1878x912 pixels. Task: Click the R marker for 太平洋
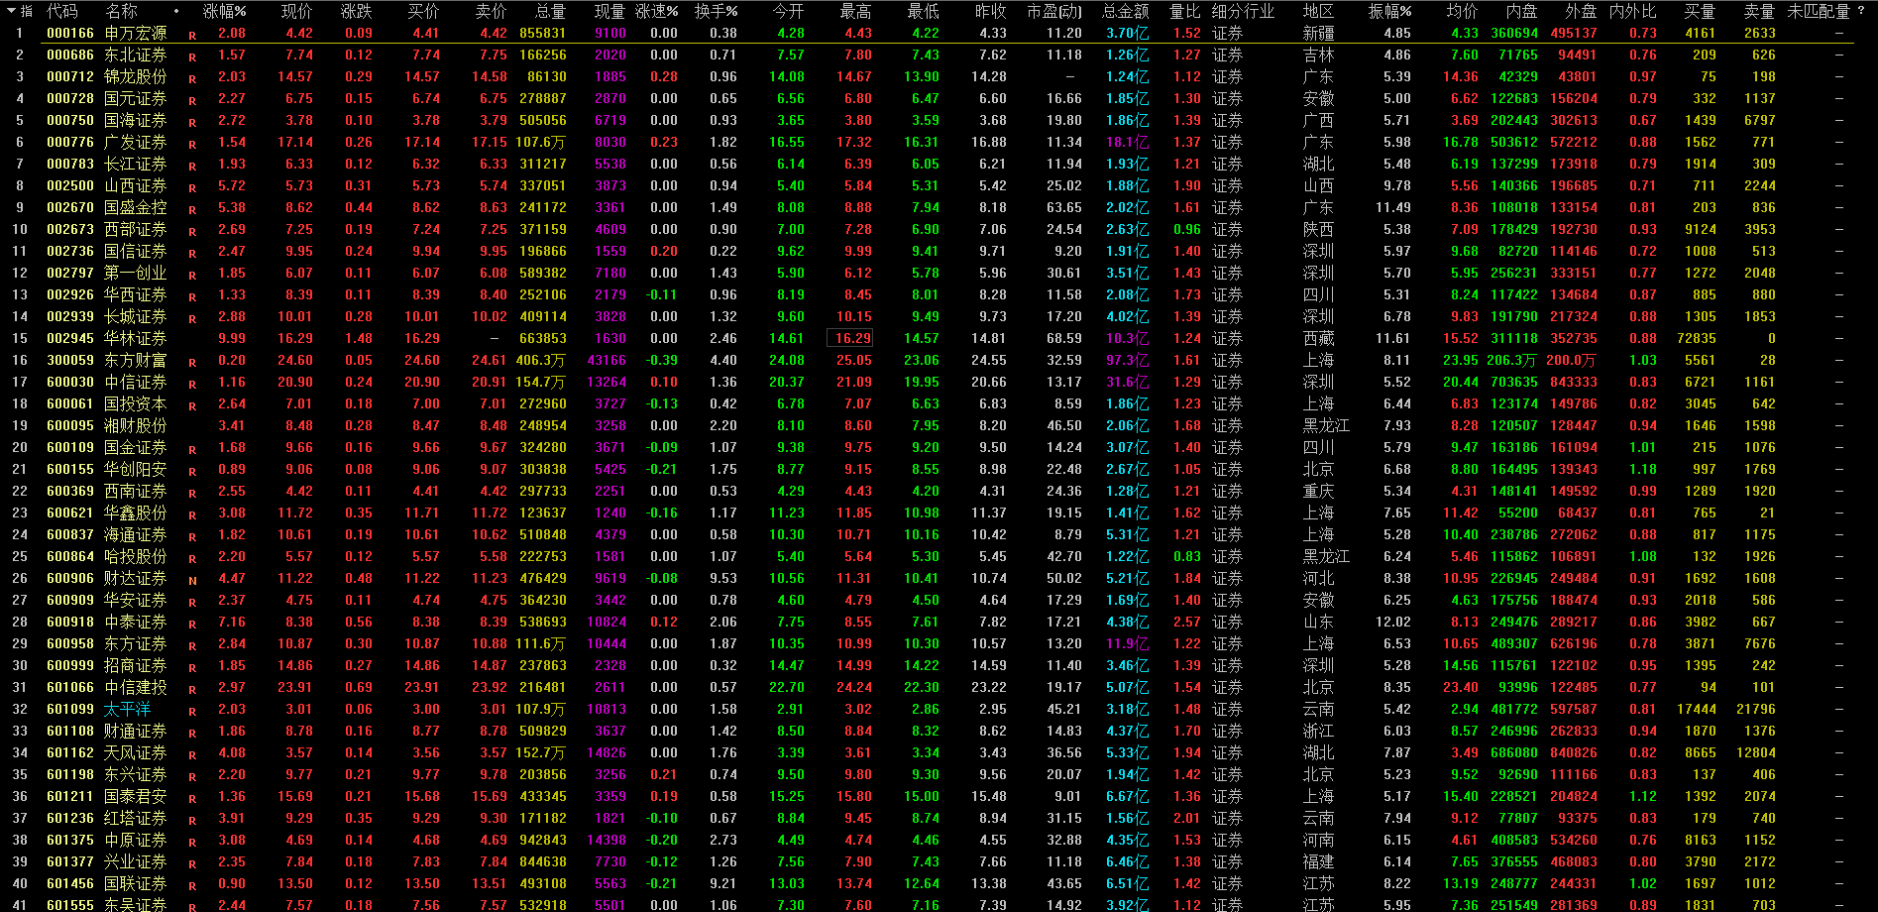pos(192,711)
